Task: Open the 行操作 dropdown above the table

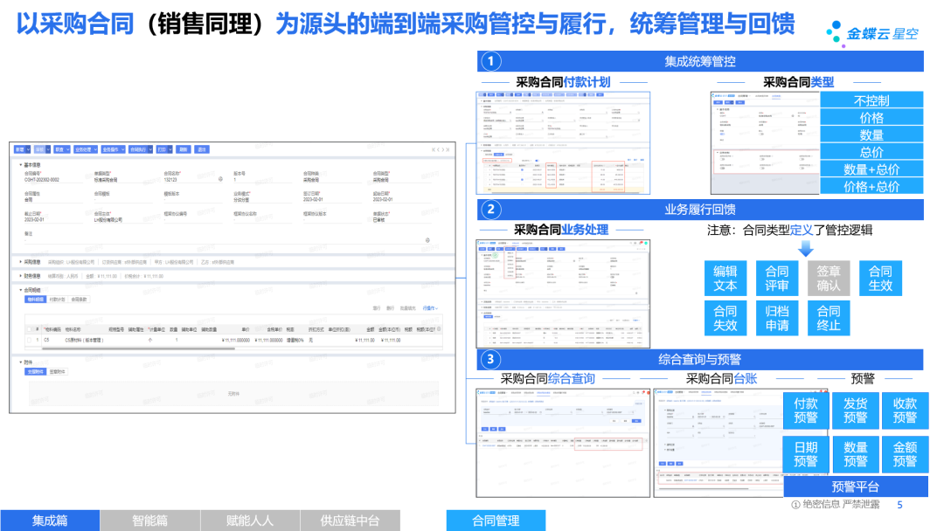Action: 430,308
